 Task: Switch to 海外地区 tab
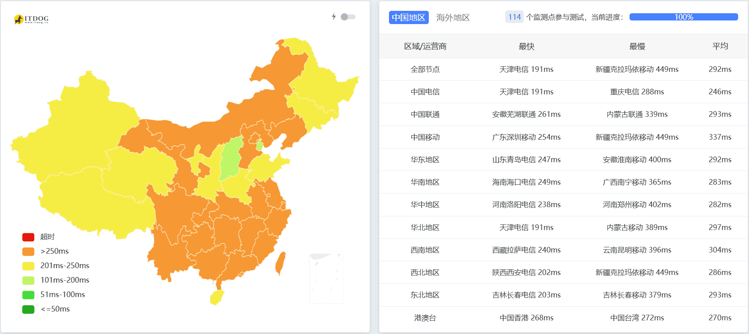[453, 17]
